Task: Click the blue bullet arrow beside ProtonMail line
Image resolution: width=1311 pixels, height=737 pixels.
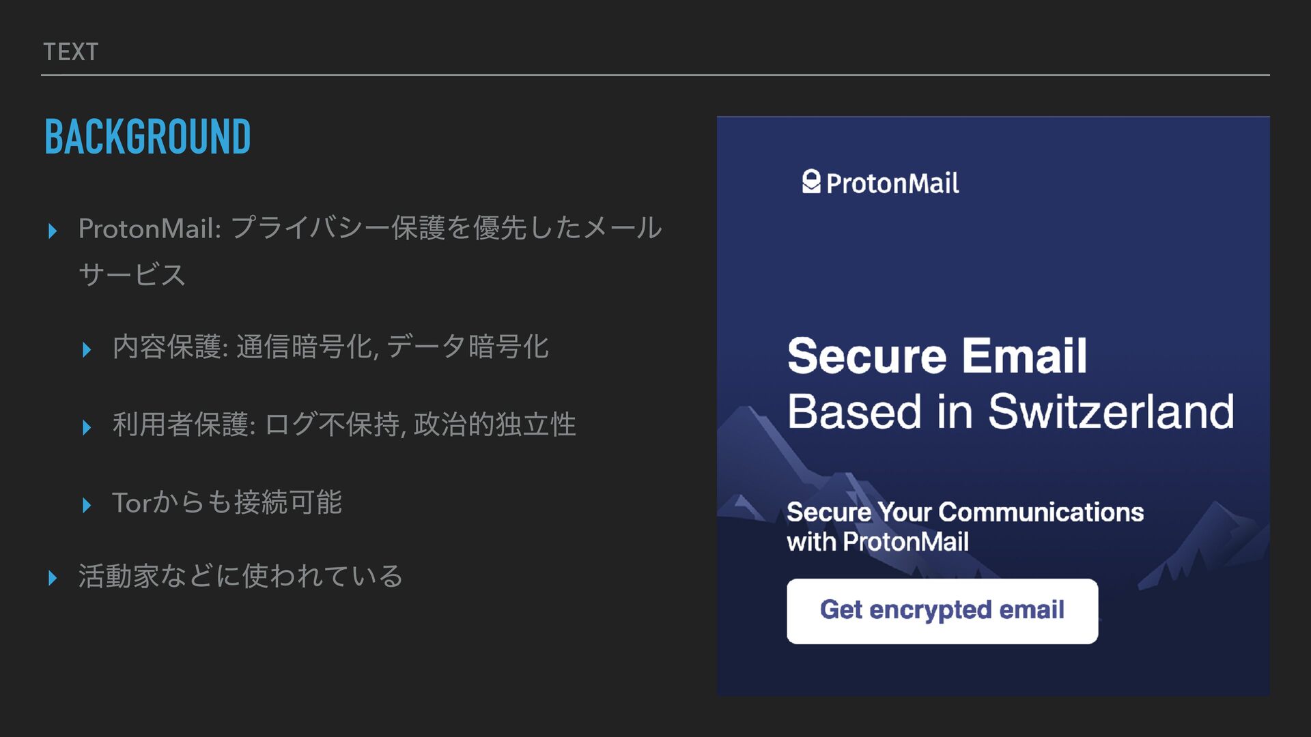Action: click(x=53, y=231)
